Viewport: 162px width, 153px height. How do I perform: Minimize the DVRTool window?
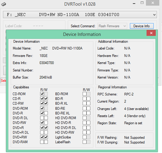pos(134,4)
